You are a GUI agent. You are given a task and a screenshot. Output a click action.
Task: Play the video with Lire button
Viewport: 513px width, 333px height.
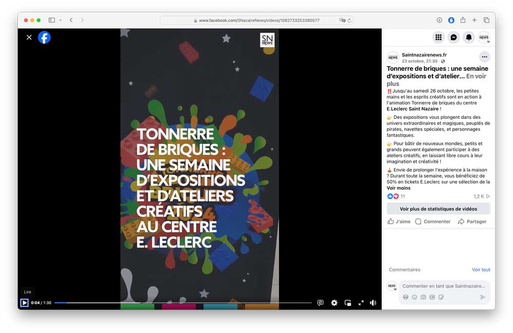click(24, 303)
